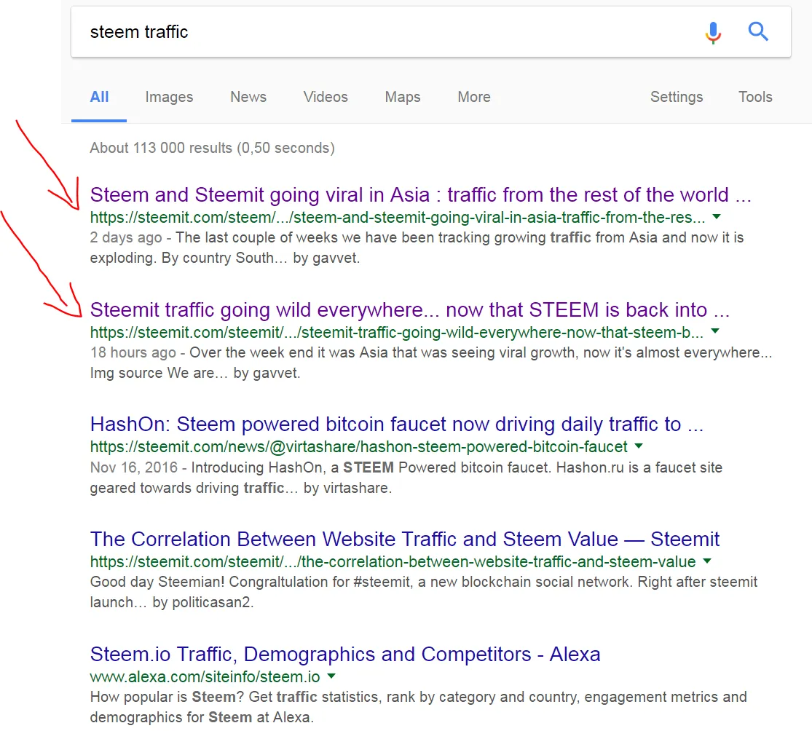Click the steemit.com viral-in-asia green URL

(x=398, y=218)
